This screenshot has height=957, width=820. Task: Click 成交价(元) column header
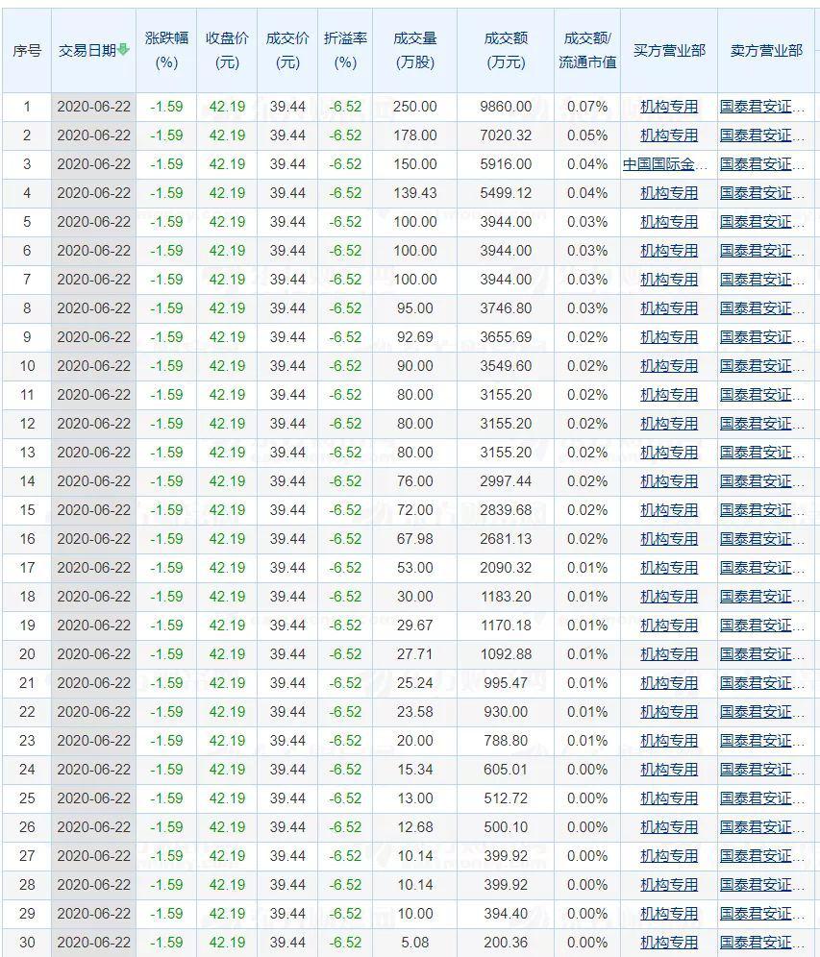(x=287, y=51)
